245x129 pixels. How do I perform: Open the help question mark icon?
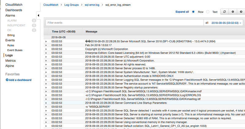[241, 12]
